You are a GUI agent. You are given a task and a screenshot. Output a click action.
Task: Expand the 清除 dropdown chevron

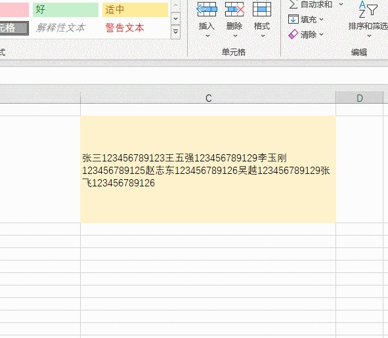tap(322, 34)
